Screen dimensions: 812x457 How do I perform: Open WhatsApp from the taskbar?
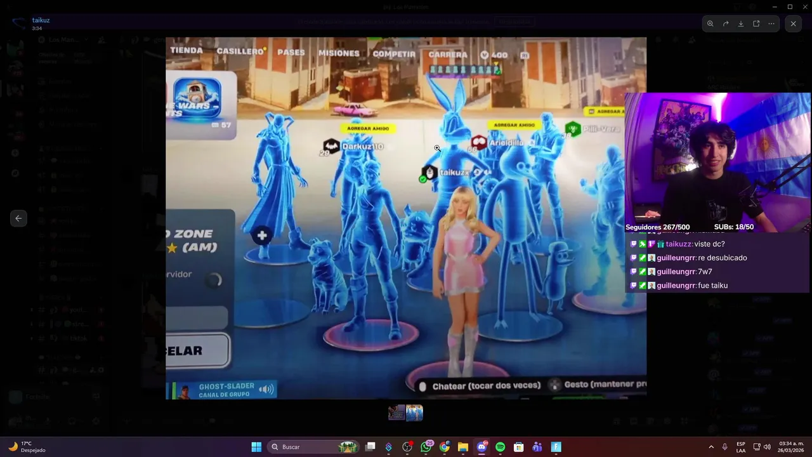coord(426,447)
